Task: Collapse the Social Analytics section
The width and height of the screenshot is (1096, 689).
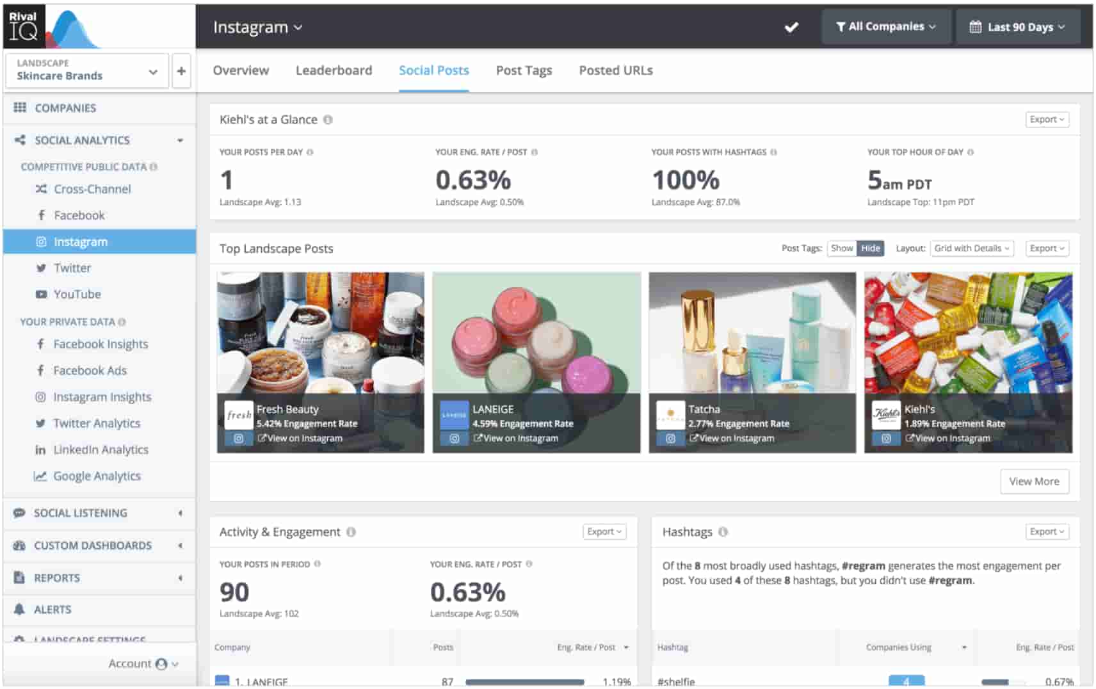Action: pyautogui.click(x=180, y=140)
